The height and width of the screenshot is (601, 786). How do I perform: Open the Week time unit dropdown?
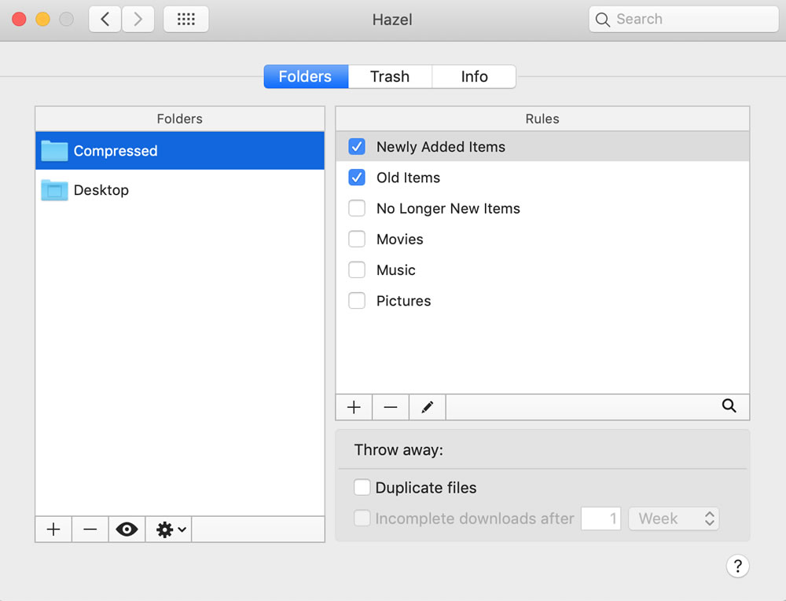[x=674, y=519]
